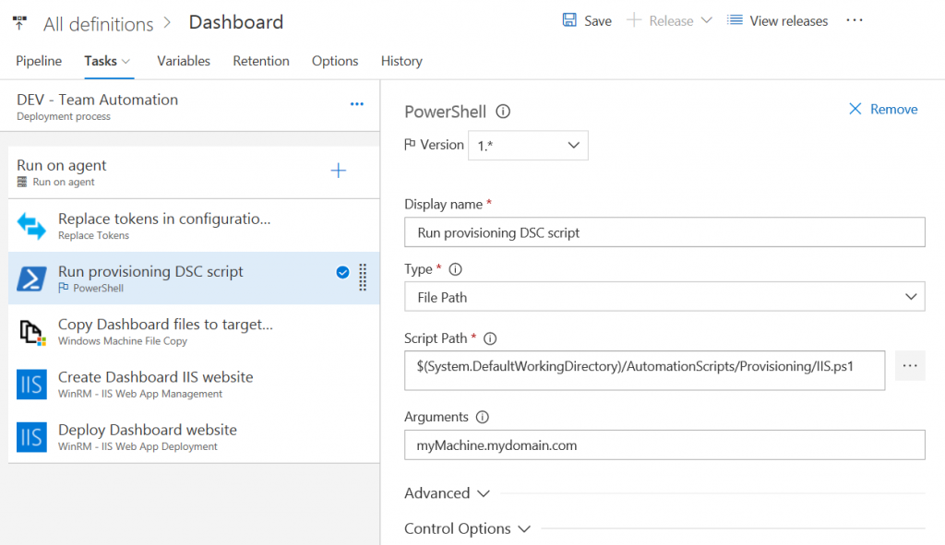Remove the PowerShell task

[x=883, y=109]
